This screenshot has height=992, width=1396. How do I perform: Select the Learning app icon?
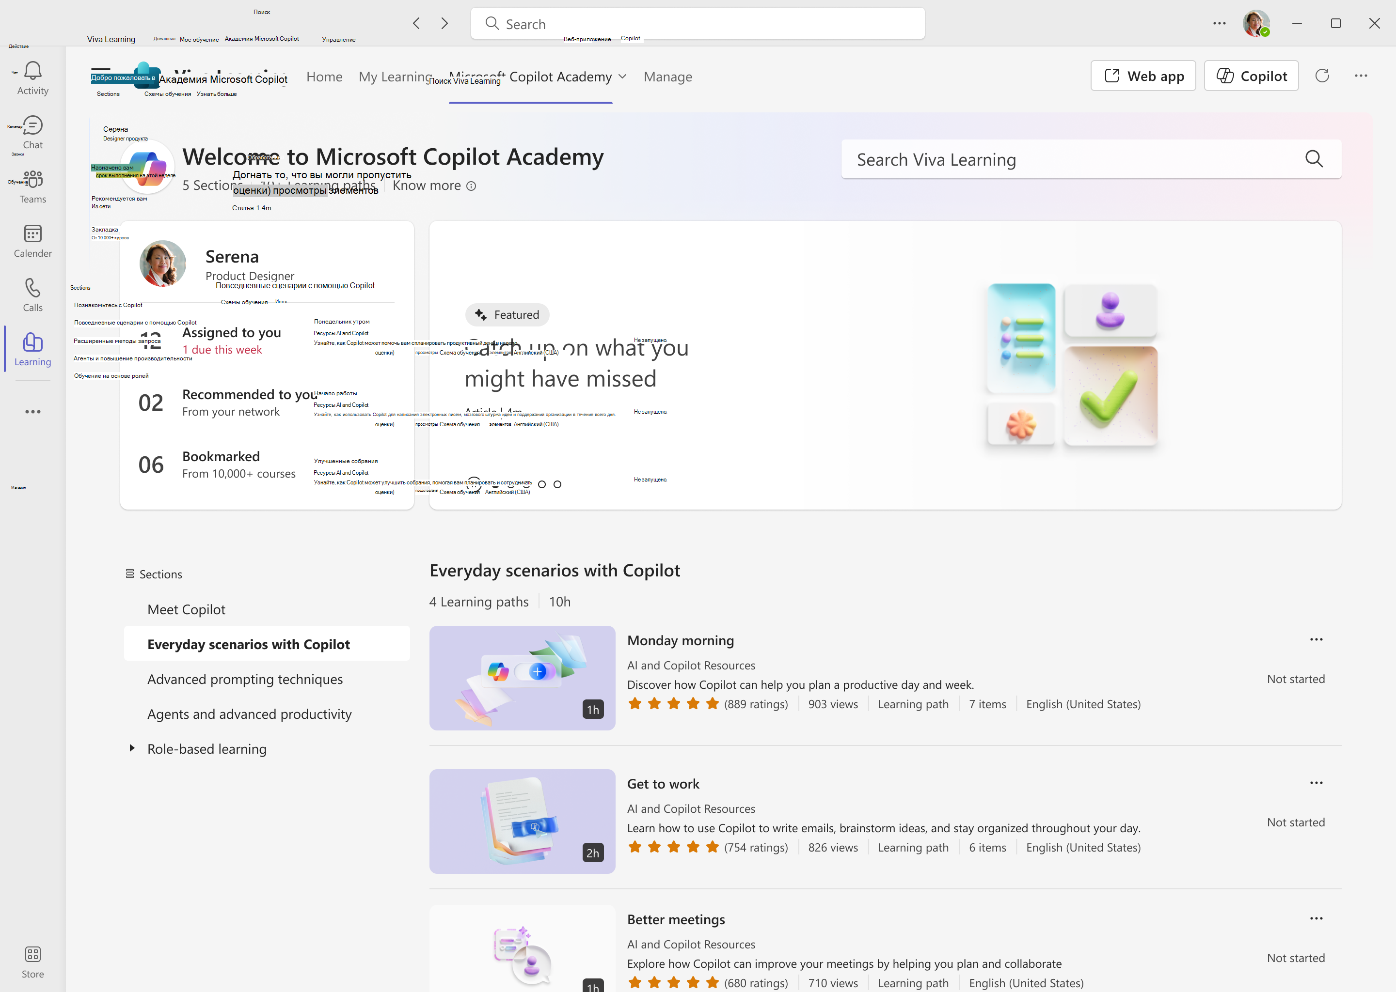(32, 349)
